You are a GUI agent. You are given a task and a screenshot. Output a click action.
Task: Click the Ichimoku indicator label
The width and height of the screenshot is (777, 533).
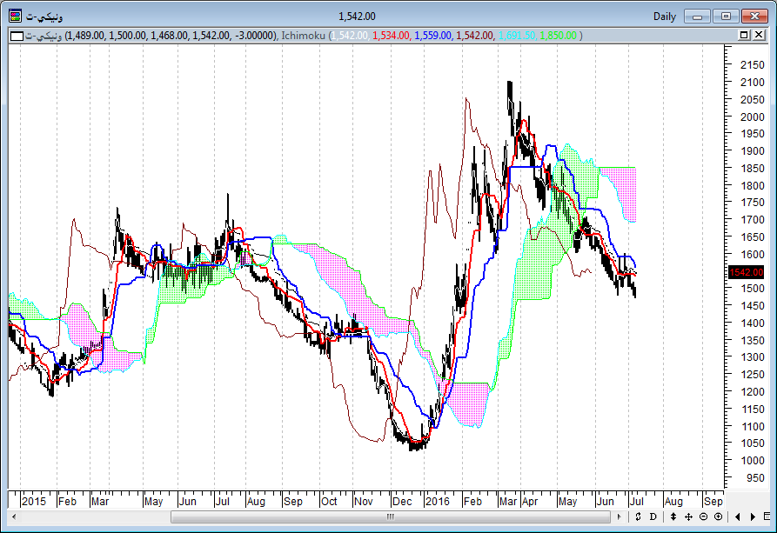coord(304,36)
